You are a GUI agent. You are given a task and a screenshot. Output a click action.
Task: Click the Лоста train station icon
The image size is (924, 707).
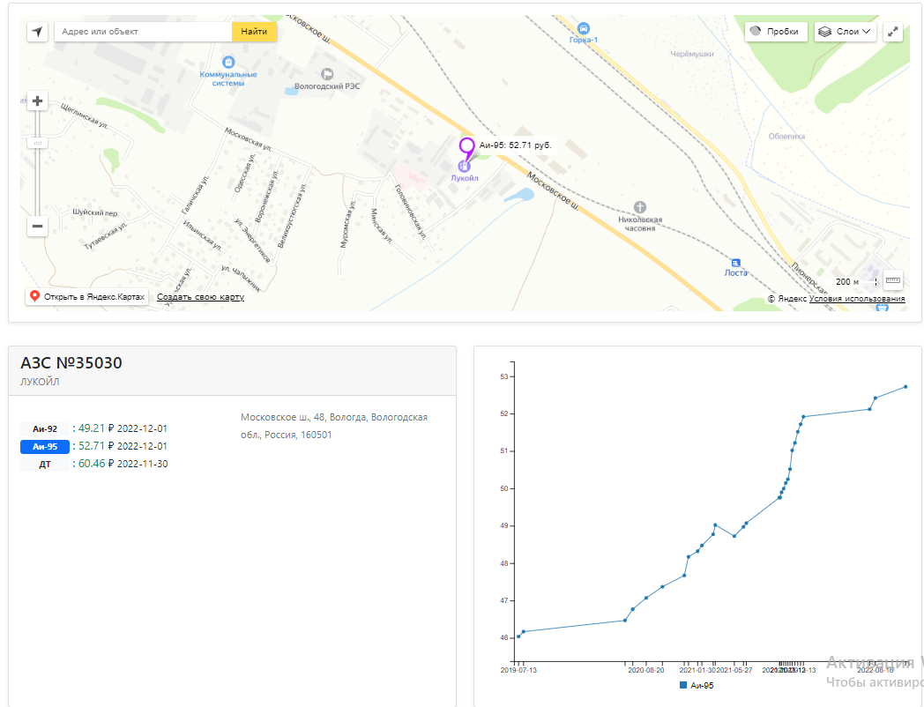pyautogui.click(x=736, y=262)
